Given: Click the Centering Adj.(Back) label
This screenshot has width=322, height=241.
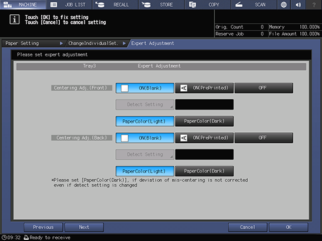Looking at the screenshot, I should pos(82,138).
